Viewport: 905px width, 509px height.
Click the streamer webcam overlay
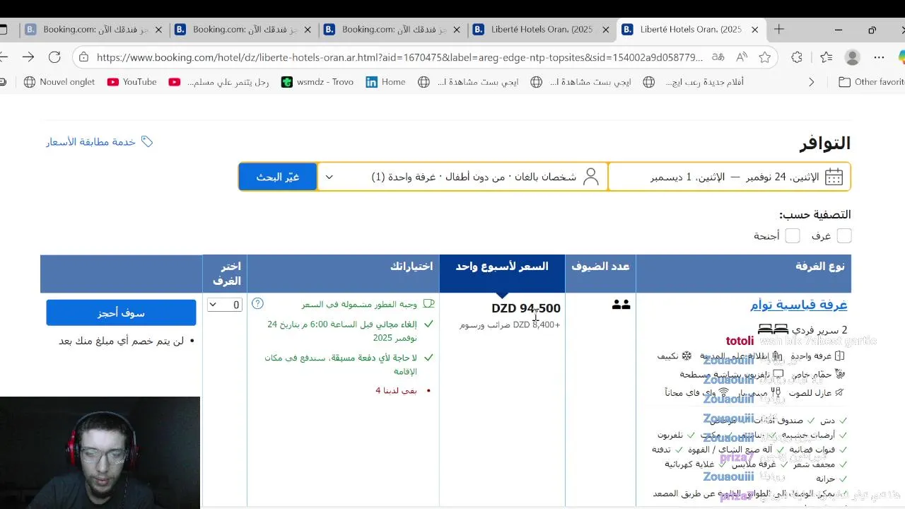click(100, 452)
